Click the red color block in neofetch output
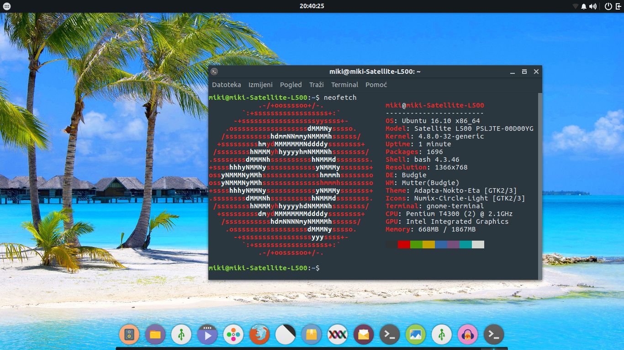 (x=404, y=245)
